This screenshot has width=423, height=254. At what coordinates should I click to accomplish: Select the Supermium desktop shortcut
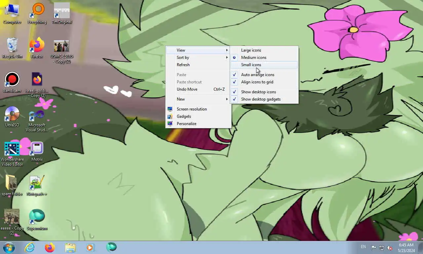coord(37,220)
